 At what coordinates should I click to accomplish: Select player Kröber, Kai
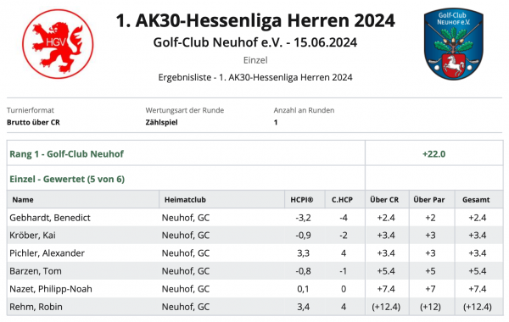click(x=32, y=235)
